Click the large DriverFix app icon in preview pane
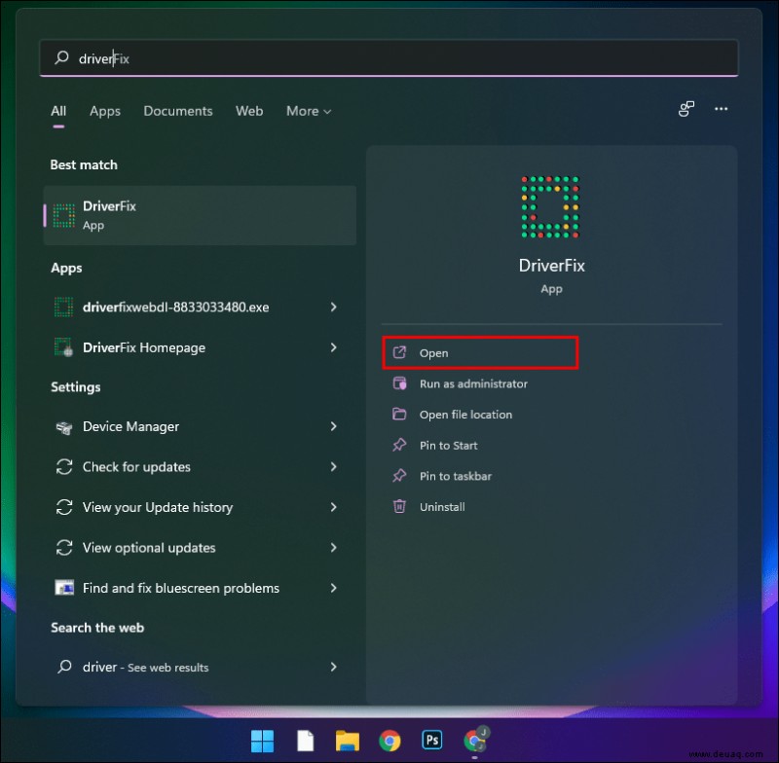This screenshot has width=779, height=763. point(550,207)
